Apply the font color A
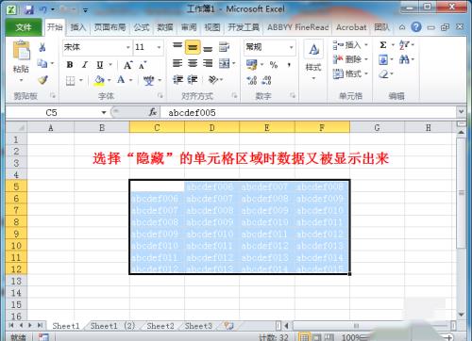Image resolution: width=472 pixels, height=341 pixels. point(121,80)
